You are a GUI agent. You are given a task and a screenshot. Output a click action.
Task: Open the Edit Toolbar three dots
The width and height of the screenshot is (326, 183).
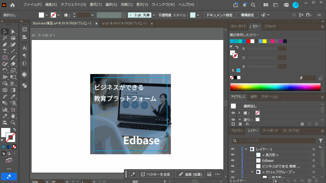[x=9, y=169]
